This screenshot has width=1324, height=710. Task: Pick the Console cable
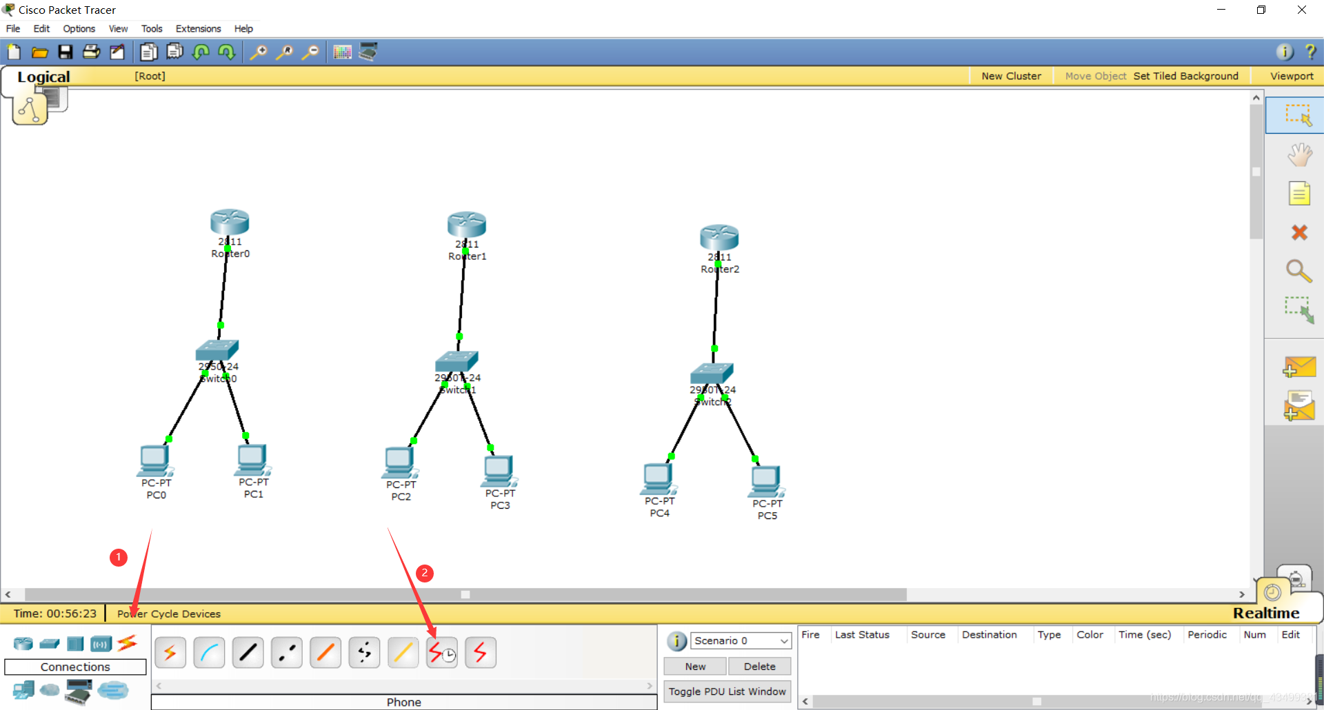[209, 653]
